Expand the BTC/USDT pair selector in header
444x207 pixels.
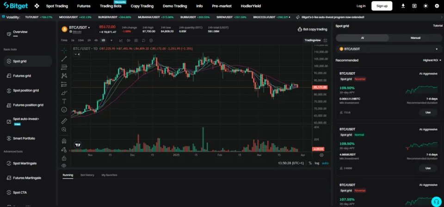pos(80,27)
